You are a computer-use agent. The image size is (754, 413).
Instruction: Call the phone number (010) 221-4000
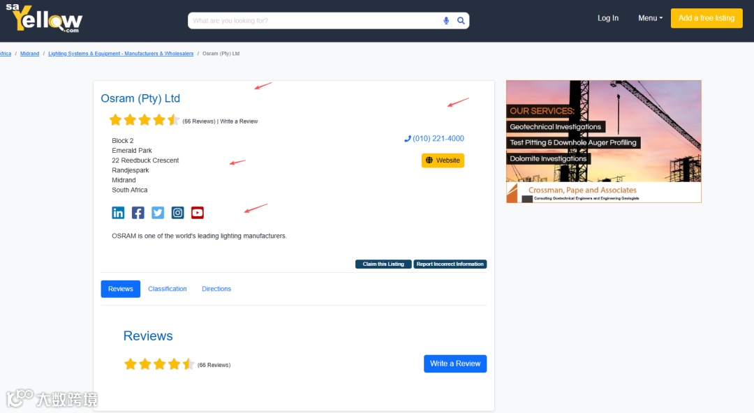[438, 138]
